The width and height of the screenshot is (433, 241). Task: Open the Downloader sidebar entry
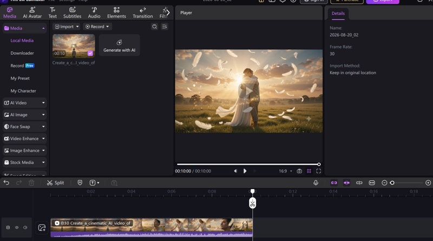click(x=22, y=53)
